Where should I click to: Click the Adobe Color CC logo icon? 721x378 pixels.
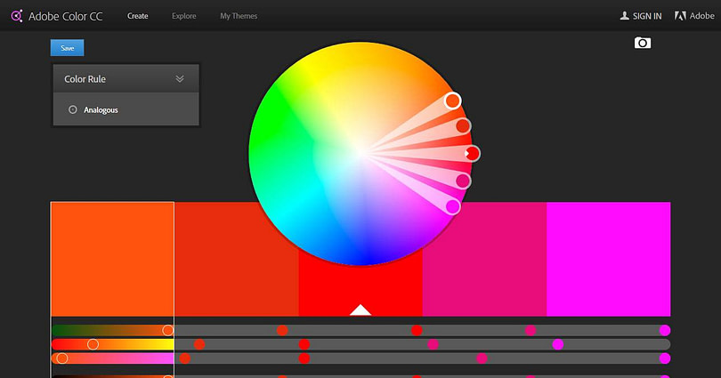click(x=17, y=16)
